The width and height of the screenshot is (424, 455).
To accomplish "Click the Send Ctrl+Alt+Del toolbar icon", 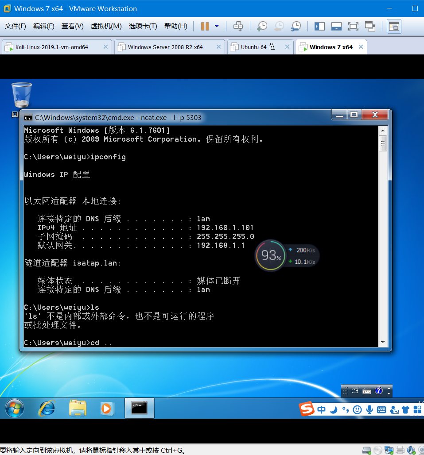I will click(x=238, y=26).
